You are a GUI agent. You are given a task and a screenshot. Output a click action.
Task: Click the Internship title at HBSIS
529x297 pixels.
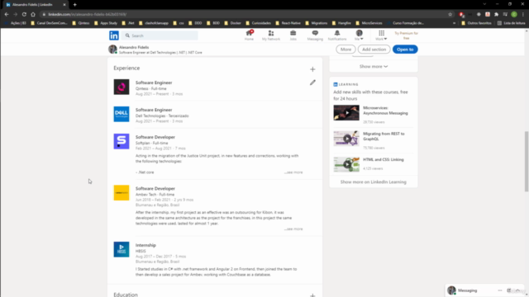[x=145, y=245]
